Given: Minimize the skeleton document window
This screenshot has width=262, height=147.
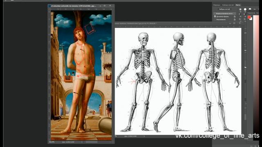Looking at the screenshot, I should (230, 24).
